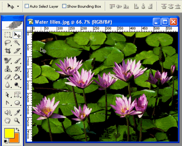Screen dimensions: 182x146
Task: Open the yellow foreground color swatch
Action: 9,133
